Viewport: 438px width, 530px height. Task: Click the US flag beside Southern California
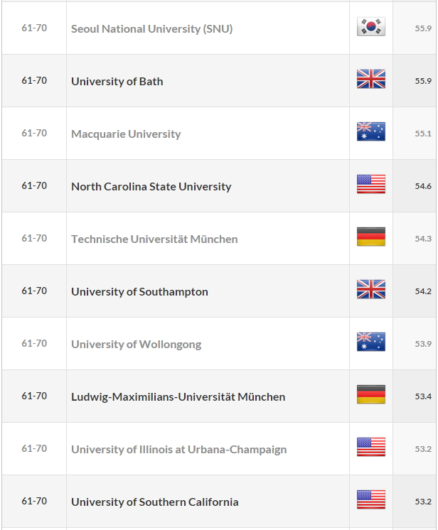tap(371, 499)
